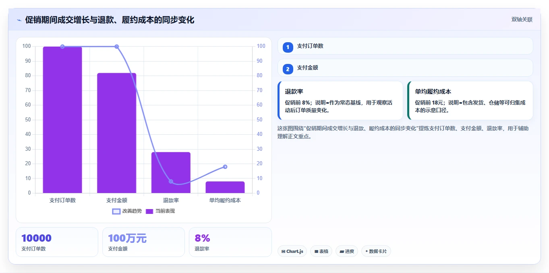Click the 支付金额 x-axis label
Viewport: 549px width, 273px height.
117,200
